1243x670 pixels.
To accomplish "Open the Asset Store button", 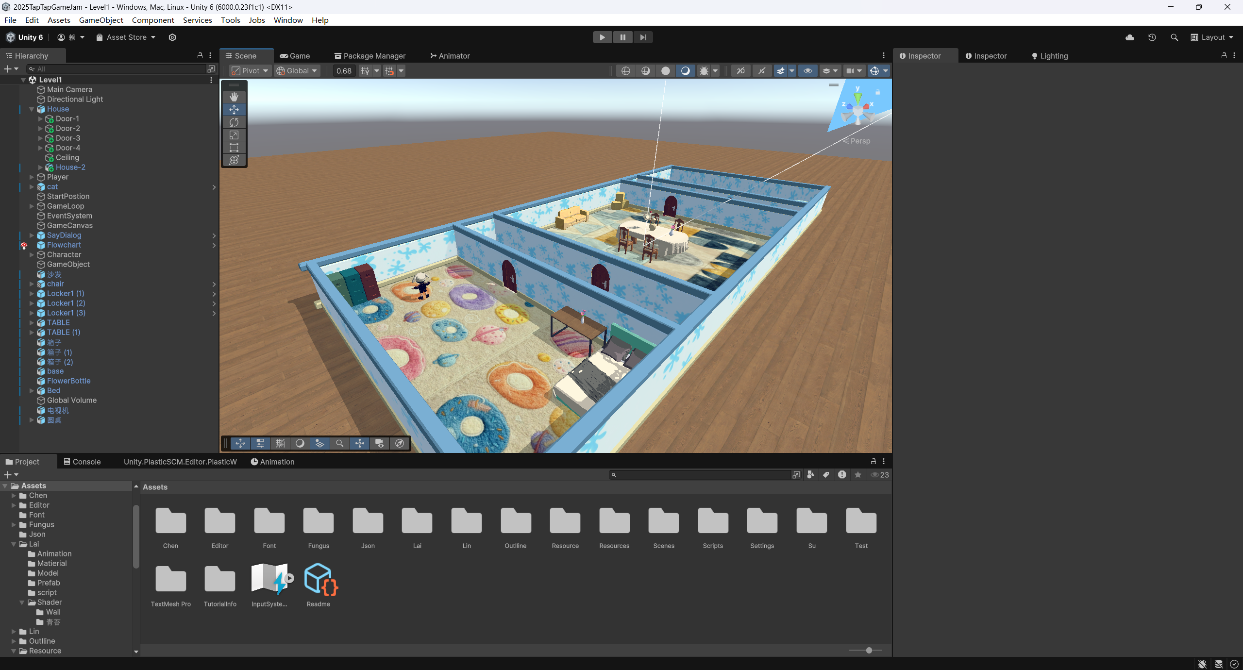I will tap(126, 37).
